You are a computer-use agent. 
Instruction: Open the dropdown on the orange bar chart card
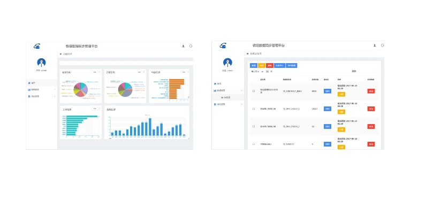click(185, 72)
